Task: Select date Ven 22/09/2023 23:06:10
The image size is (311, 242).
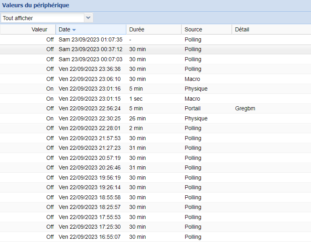Action: (x=90, y=79)
